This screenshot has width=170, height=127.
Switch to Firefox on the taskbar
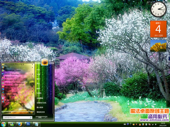click(20, 124)
